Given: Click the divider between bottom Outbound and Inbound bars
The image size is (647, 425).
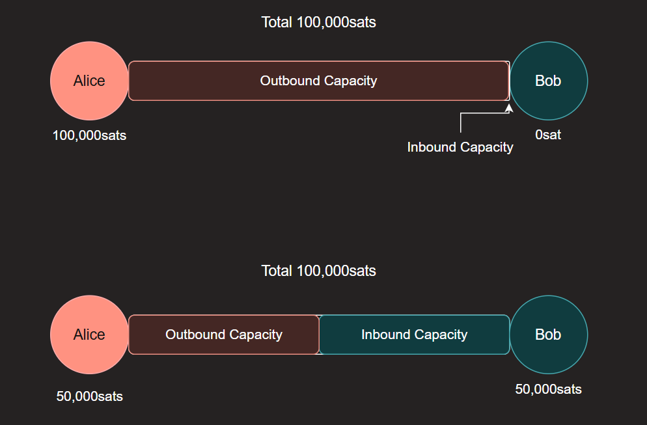Looking at the screenshot, I should 319,335.
